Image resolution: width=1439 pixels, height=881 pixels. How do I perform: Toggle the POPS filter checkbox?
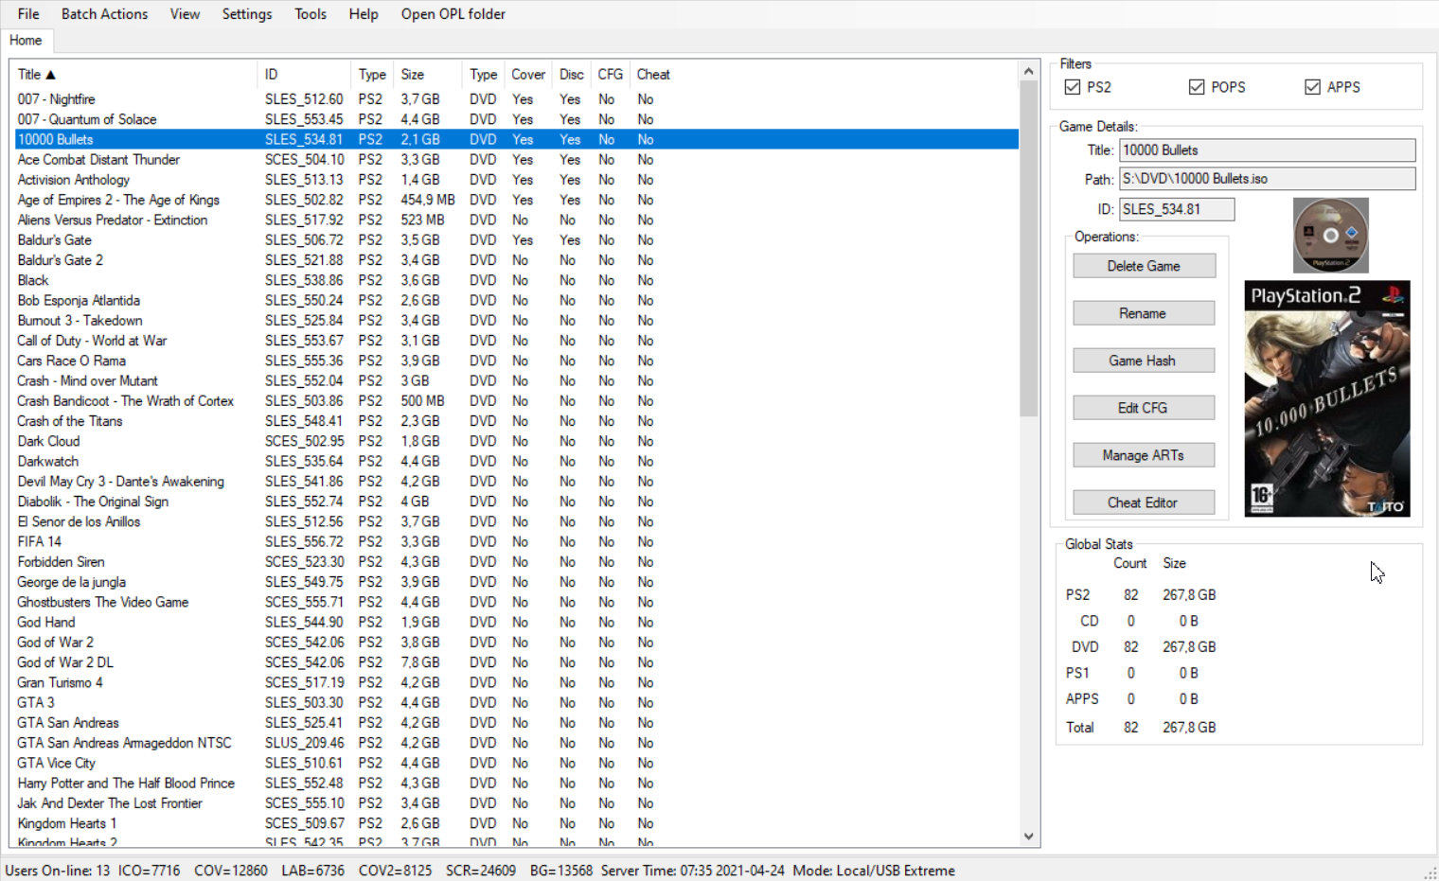tap(1197, 87)
